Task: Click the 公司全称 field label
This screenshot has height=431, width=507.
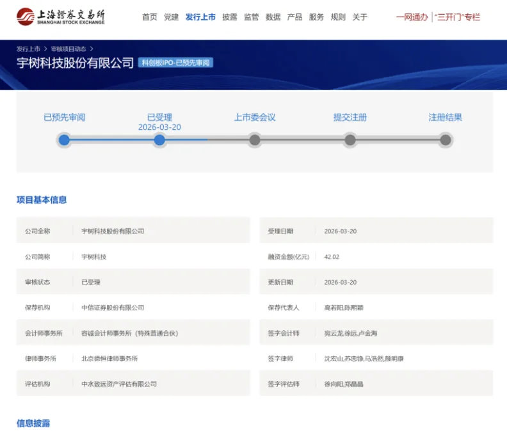Action: point(38,231)
